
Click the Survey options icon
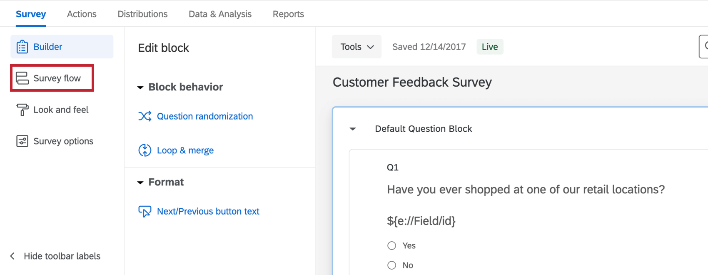22,141
